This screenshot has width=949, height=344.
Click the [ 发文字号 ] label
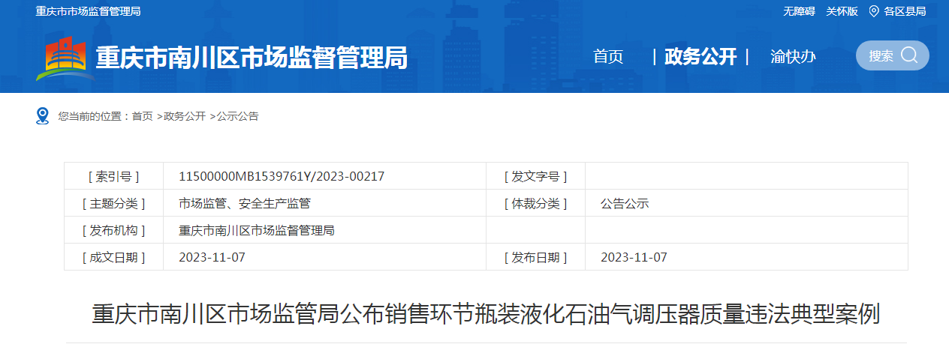[535, 176]
